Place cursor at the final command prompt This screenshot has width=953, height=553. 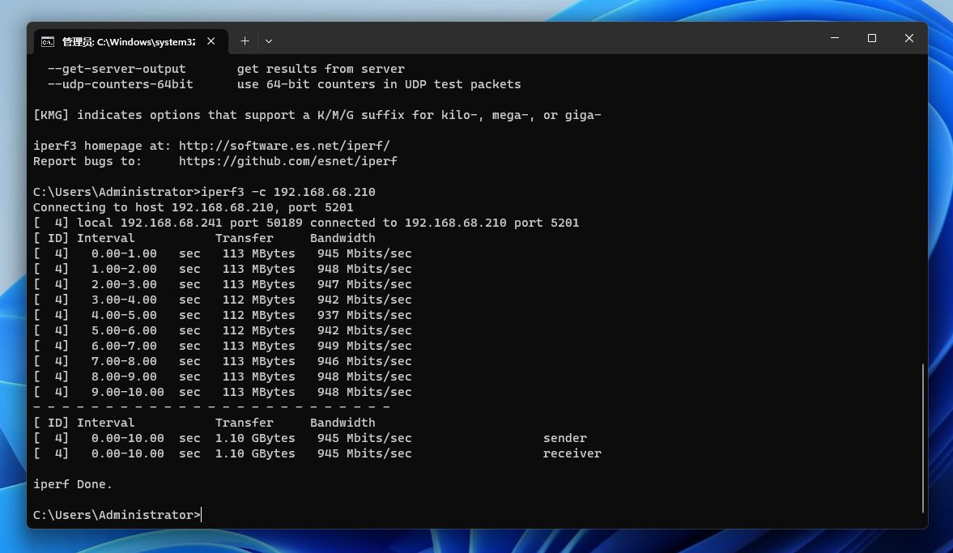click(x=202, y=515)
